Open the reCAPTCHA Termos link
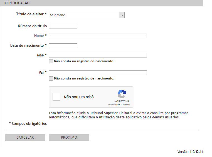Image resolution: width=212 pixels, height=157 pixels. (x=126, y=104)
